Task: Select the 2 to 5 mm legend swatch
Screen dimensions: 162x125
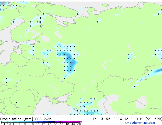Action: click(x=22, y=122)
